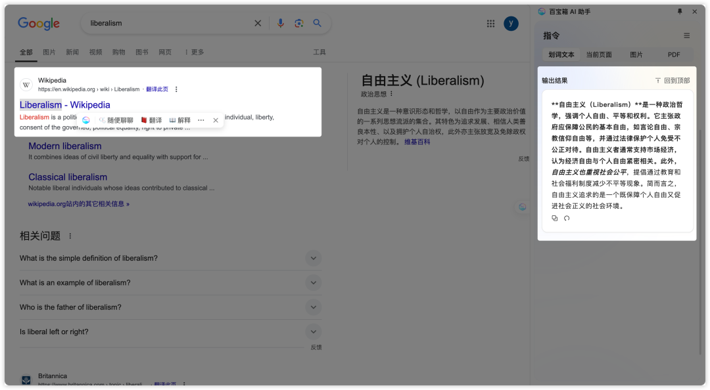Open the Wikipedia favicon of first result
This screenshot has width=710, height=390.
pos(26,85)
